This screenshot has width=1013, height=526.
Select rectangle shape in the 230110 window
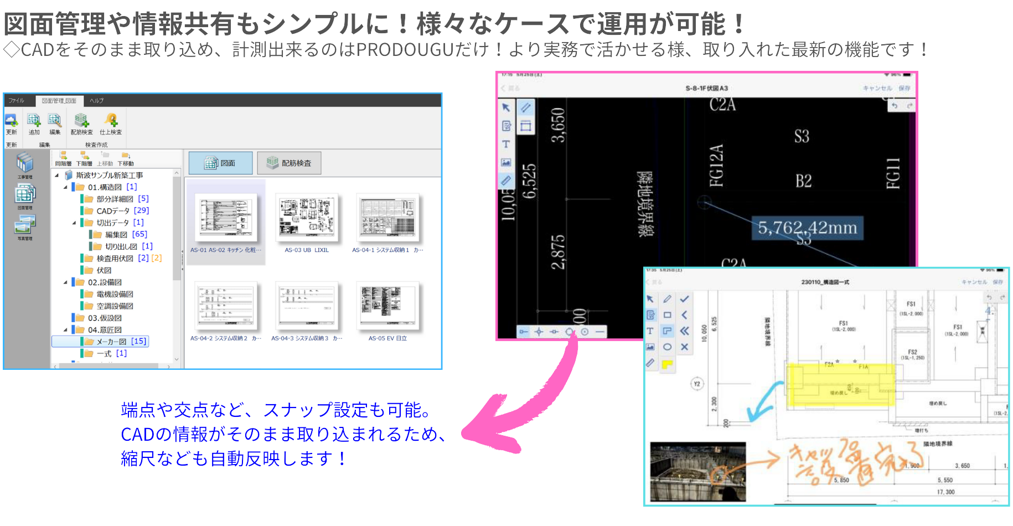[668, 315]
